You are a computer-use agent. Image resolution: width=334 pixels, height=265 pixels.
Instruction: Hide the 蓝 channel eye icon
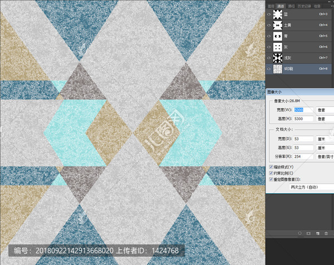click(269, 14)
